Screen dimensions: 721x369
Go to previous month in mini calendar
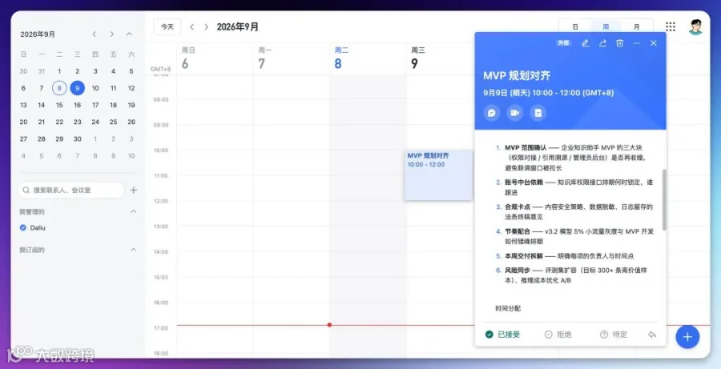(95, 34)
